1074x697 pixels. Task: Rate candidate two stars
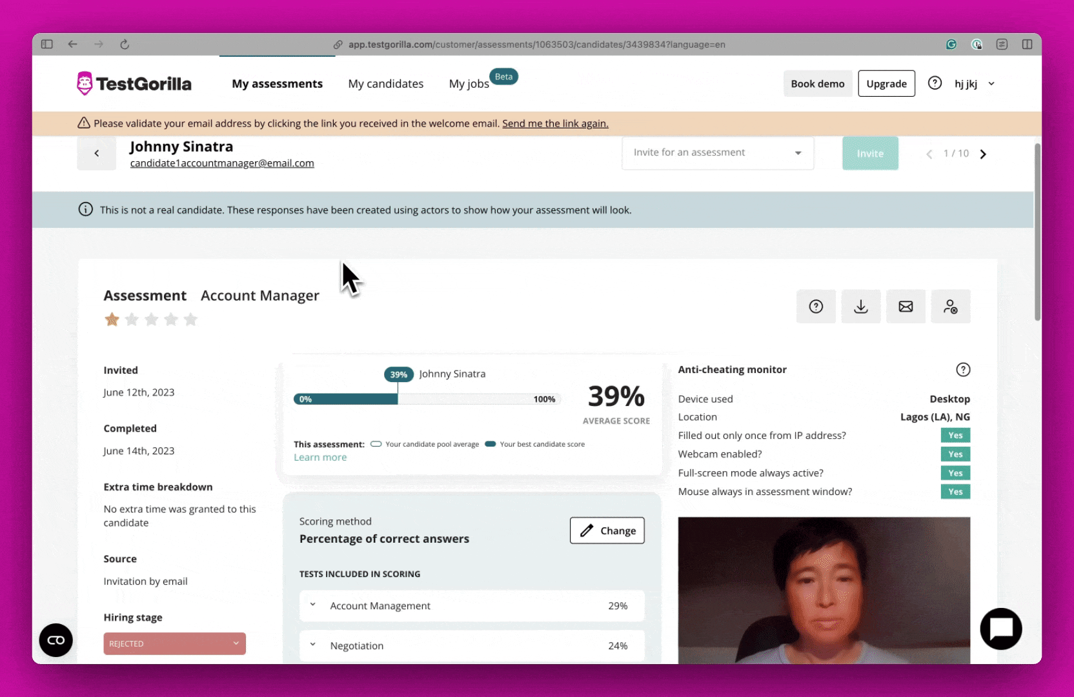[132, 319]
